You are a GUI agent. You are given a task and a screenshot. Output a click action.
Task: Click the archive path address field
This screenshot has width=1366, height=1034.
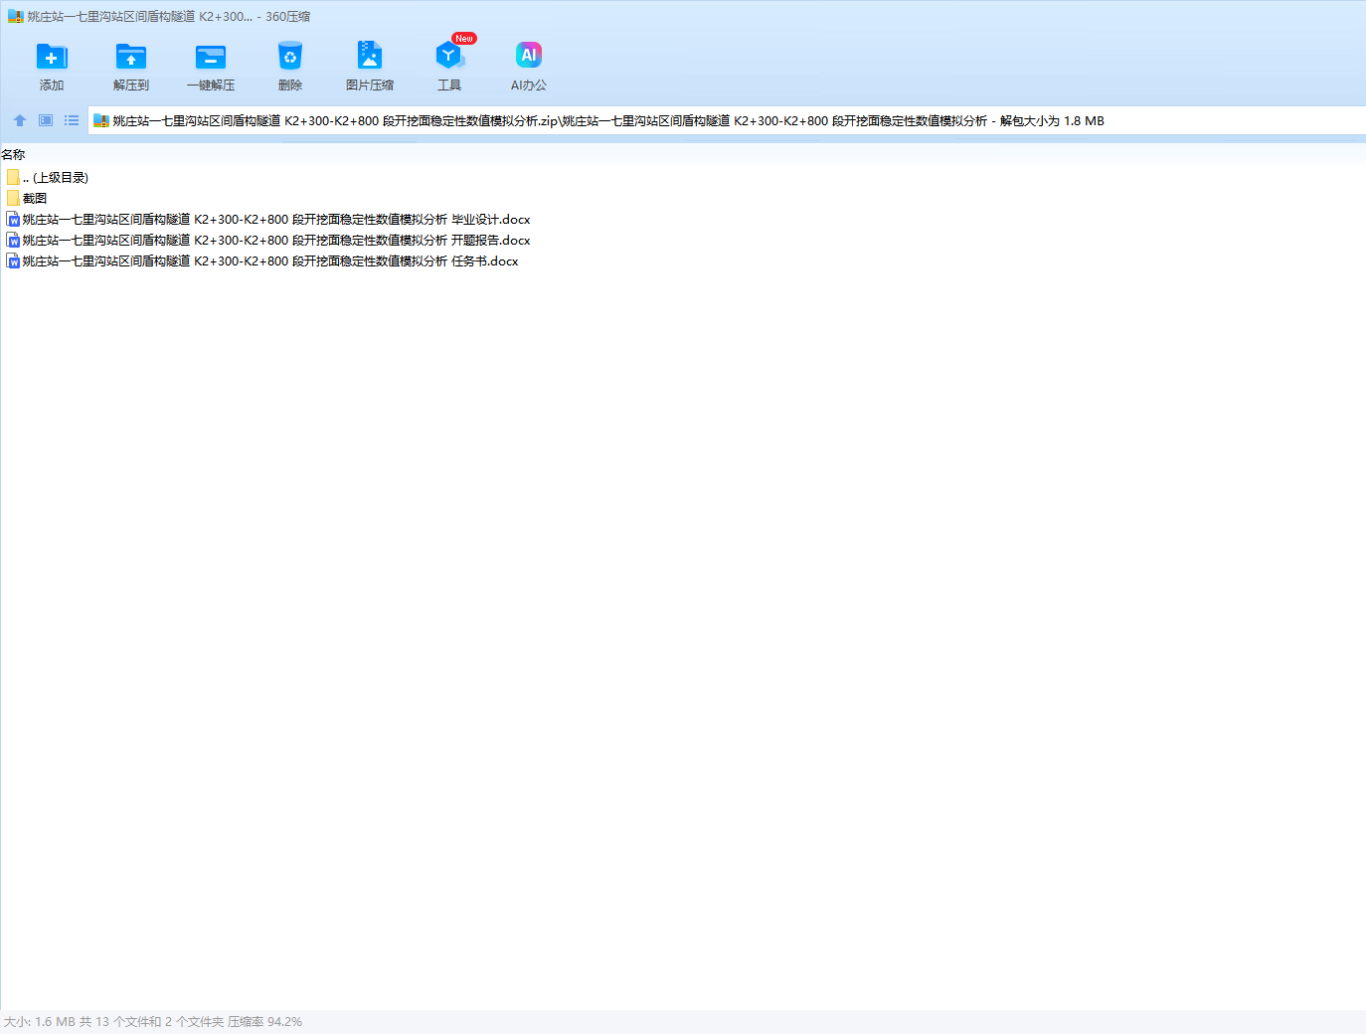click(x=727, y=121)
